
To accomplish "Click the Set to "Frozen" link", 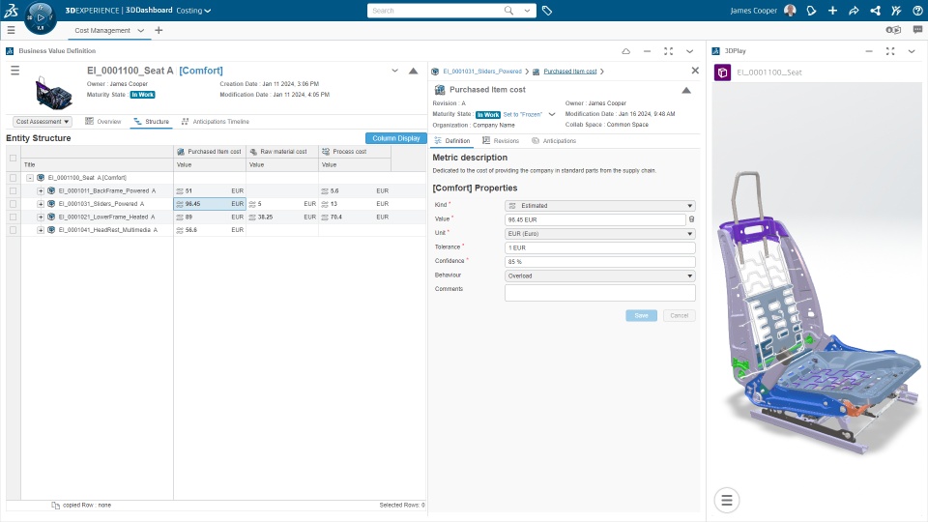I will click(523, 114).
